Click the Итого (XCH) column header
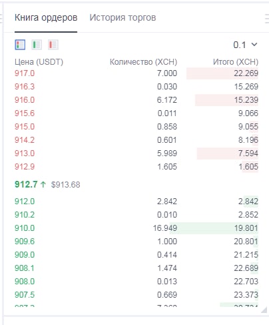This screenshot has width=269, height=325. click(236, 62)
